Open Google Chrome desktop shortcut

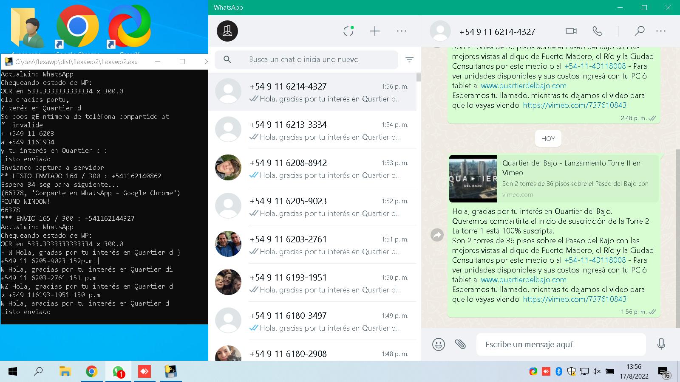(78, 27)
